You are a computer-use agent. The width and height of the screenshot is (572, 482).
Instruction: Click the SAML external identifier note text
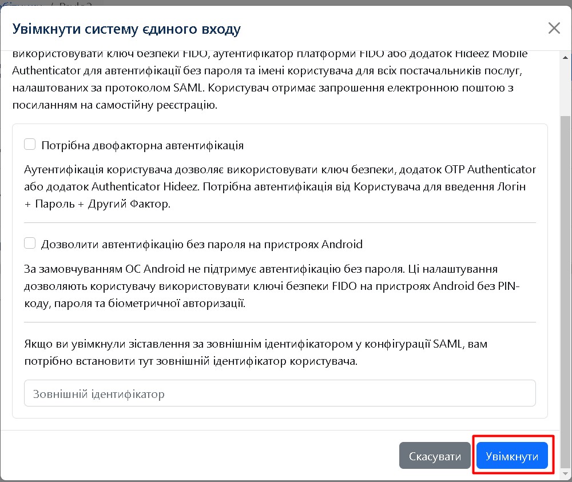255,353
